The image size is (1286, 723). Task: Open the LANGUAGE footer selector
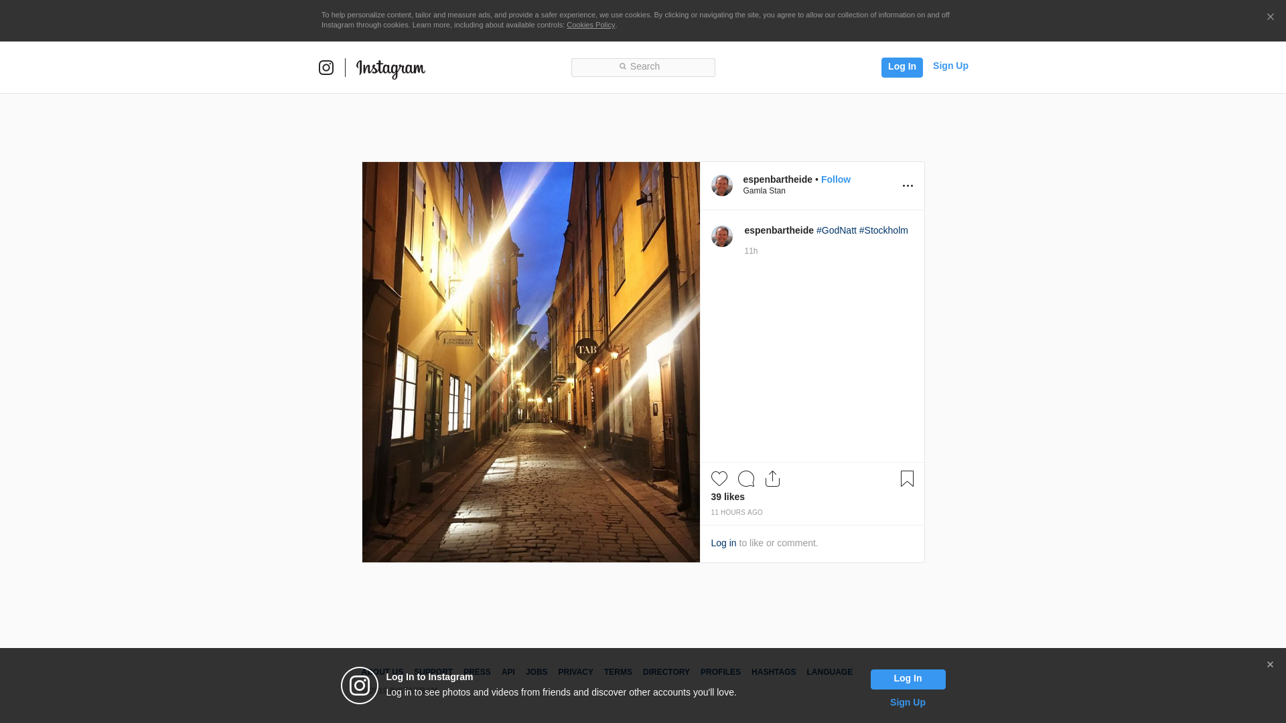point(829,672)
